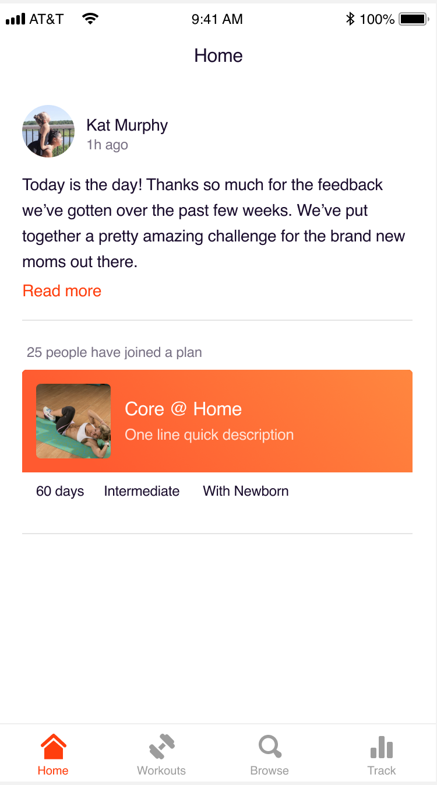Viewport: 437px width, 785px height.
Task: Select the Home icon in the tab bar
Action: [x=53, y=745]
